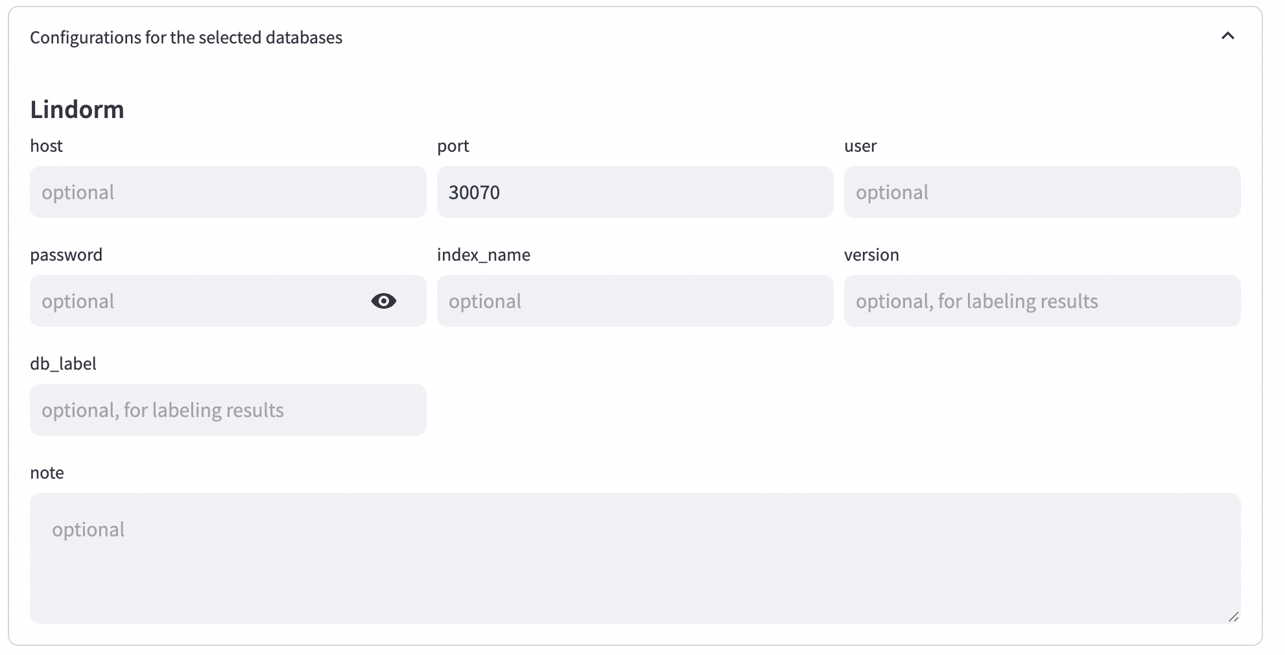Click the 'user' field label
This screenshot has width=1285, height=655.
(860, 146)
